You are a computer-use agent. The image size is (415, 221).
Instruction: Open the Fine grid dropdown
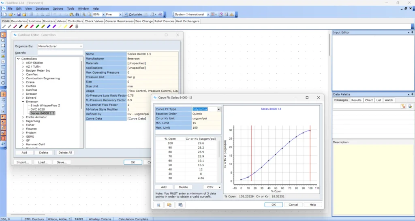[120, 15]
